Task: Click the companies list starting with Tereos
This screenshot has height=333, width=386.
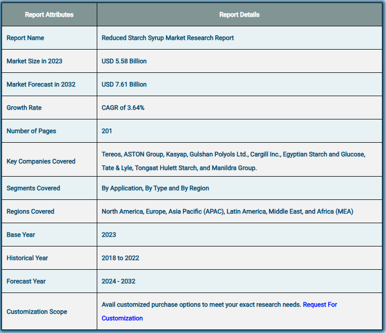Action: click(x=234, y=161)
